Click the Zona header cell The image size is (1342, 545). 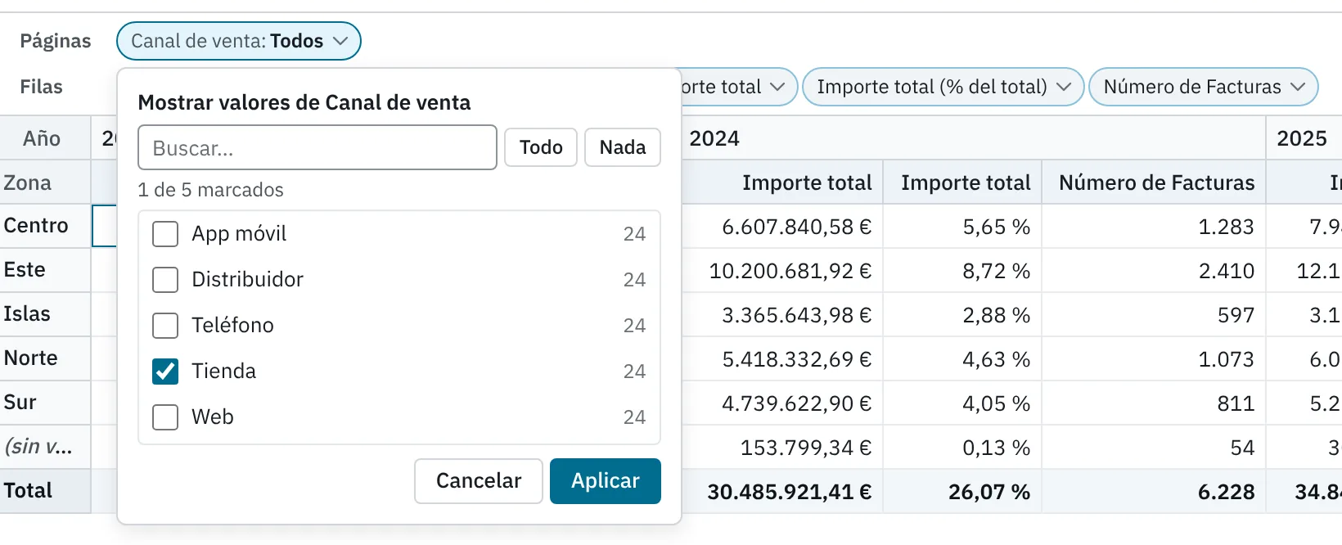click(45, 182)
